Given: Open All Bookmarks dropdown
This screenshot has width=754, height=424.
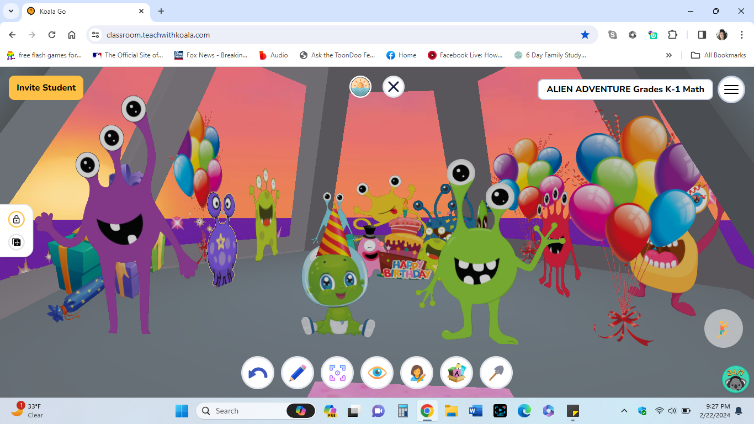Looking at the screenshot, I should [x=718, y=55].
